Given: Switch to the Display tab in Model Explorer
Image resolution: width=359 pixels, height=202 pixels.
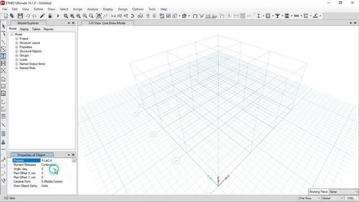Looking at the screenshot, I should coord(24,29).
